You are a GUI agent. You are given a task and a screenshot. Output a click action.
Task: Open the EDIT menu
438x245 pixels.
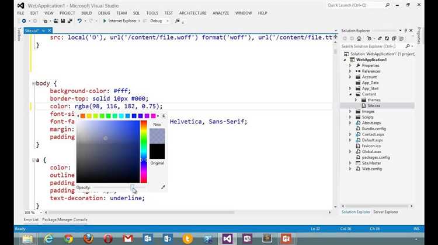click(x=34, y=13)
